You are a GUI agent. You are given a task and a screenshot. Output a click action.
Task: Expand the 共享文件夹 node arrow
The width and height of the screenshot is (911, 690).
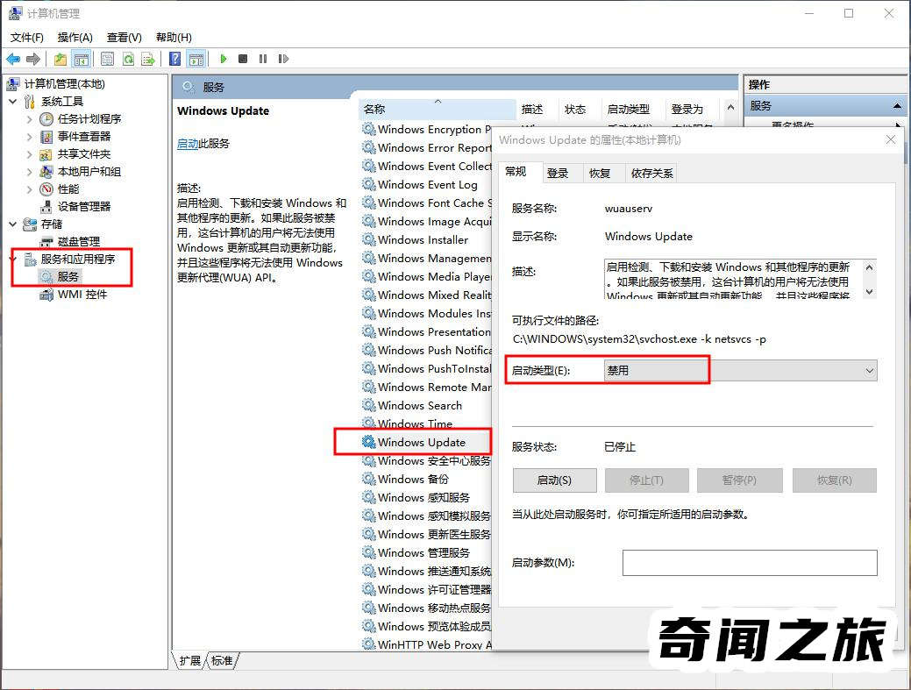pyautogui.click(x=30, y=154)
